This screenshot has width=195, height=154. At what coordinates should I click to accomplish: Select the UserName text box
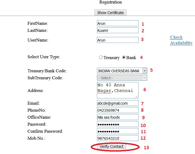[117, 40]
